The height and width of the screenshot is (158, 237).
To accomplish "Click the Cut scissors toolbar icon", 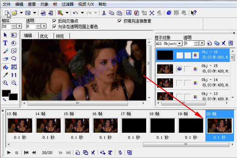I will [x=104, y=13].
